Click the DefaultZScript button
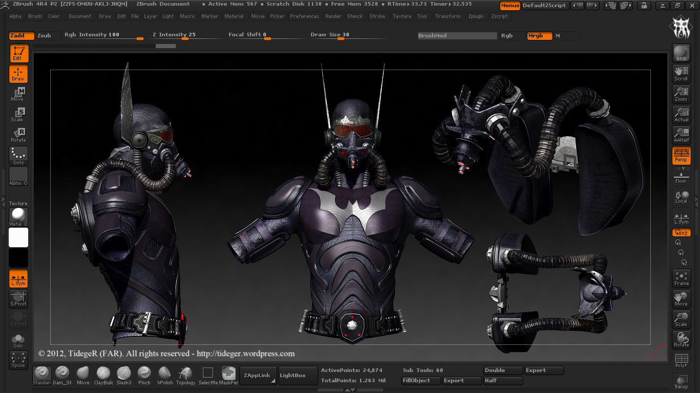 (544, 6)
